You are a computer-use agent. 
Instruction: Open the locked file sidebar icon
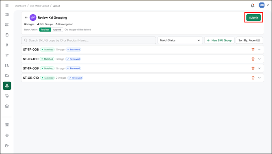[7, 65]
